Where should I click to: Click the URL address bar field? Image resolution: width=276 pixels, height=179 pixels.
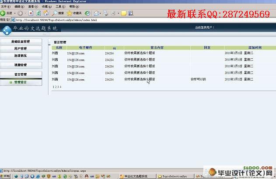coord(143,20)
